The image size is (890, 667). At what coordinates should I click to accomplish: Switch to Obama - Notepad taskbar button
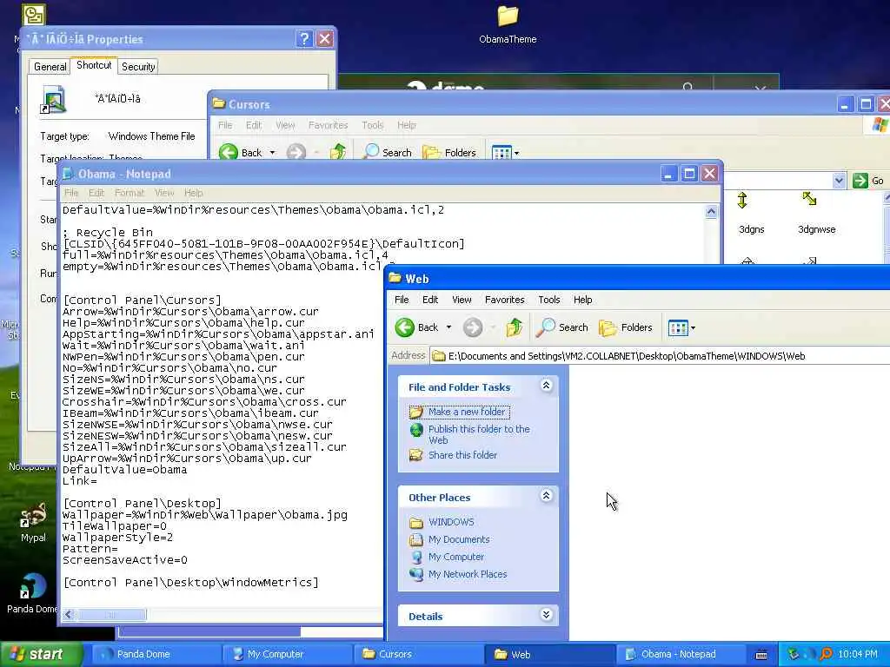point(681,655)
